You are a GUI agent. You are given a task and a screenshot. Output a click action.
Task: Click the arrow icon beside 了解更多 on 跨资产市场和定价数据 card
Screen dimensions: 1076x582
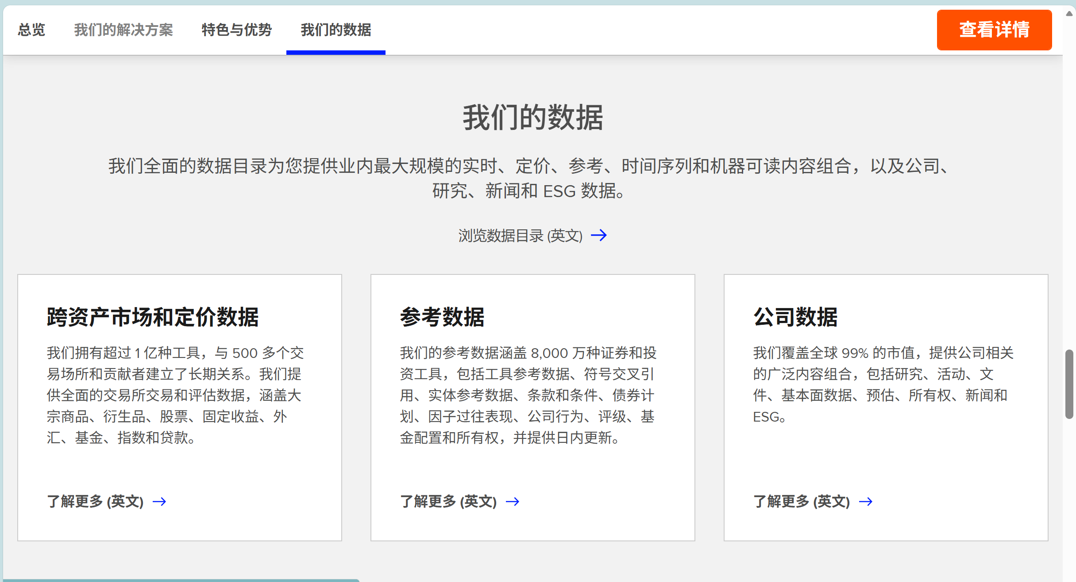pos(160,502)
